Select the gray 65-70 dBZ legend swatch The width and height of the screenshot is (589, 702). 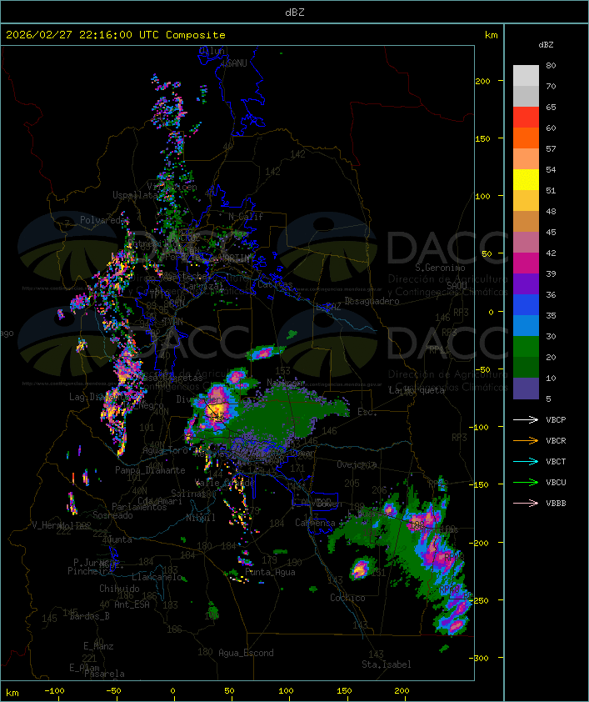[x=526, y=96]
